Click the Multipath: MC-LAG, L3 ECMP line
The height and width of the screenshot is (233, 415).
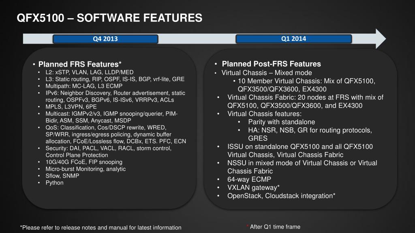(84, 86)
